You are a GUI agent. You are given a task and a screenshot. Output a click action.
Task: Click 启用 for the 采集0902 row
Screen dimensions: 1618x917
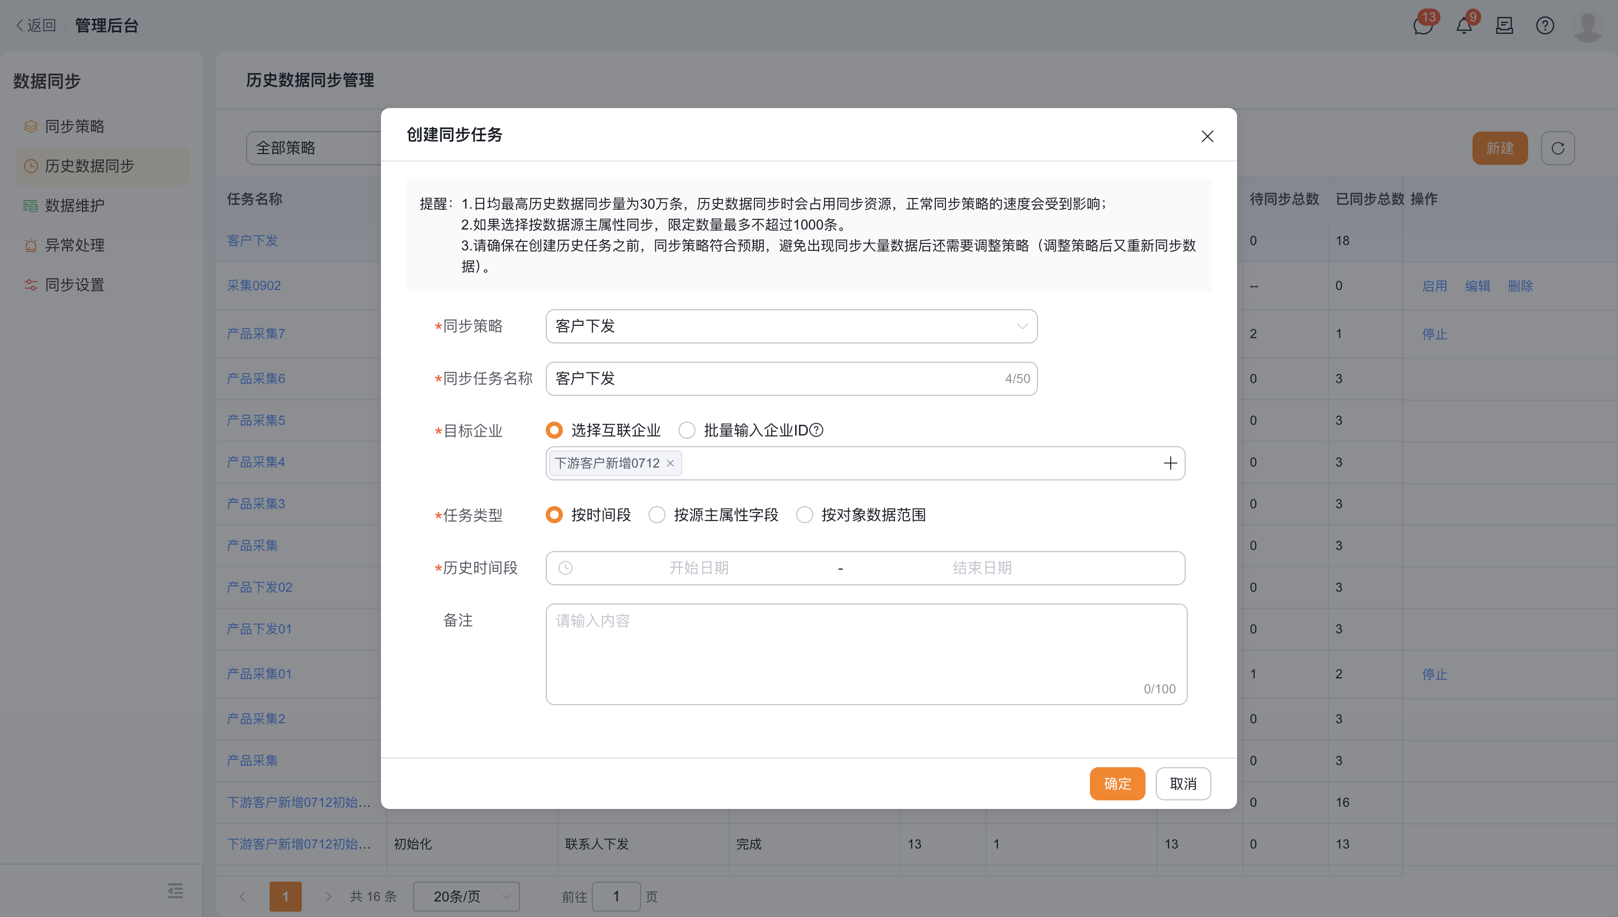(x=1434, y=286)
